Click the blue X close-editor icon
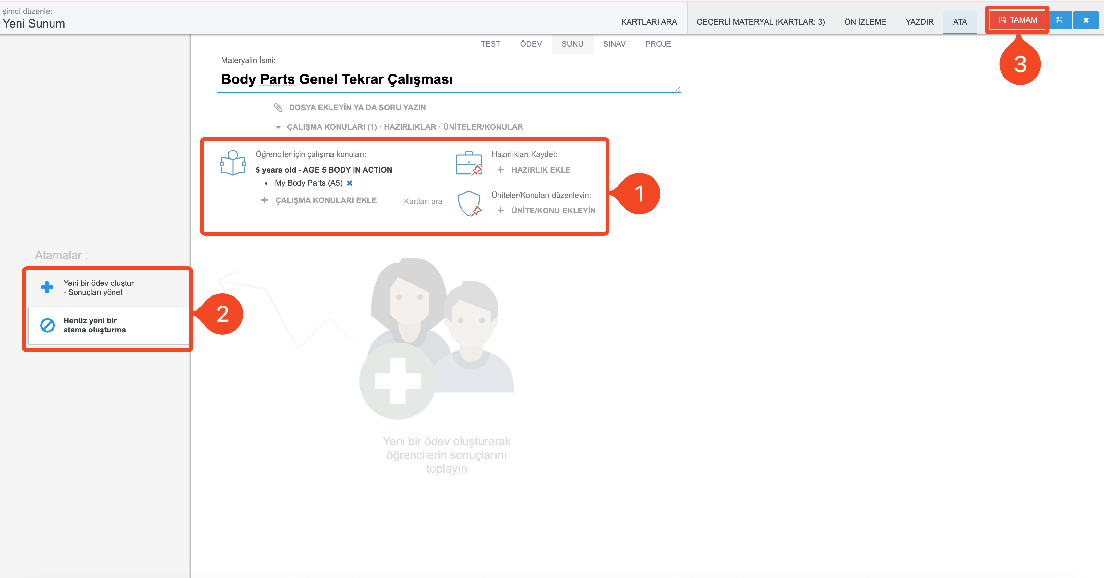This screenshot has width=1104, height=578. [x=1086, y=20]
